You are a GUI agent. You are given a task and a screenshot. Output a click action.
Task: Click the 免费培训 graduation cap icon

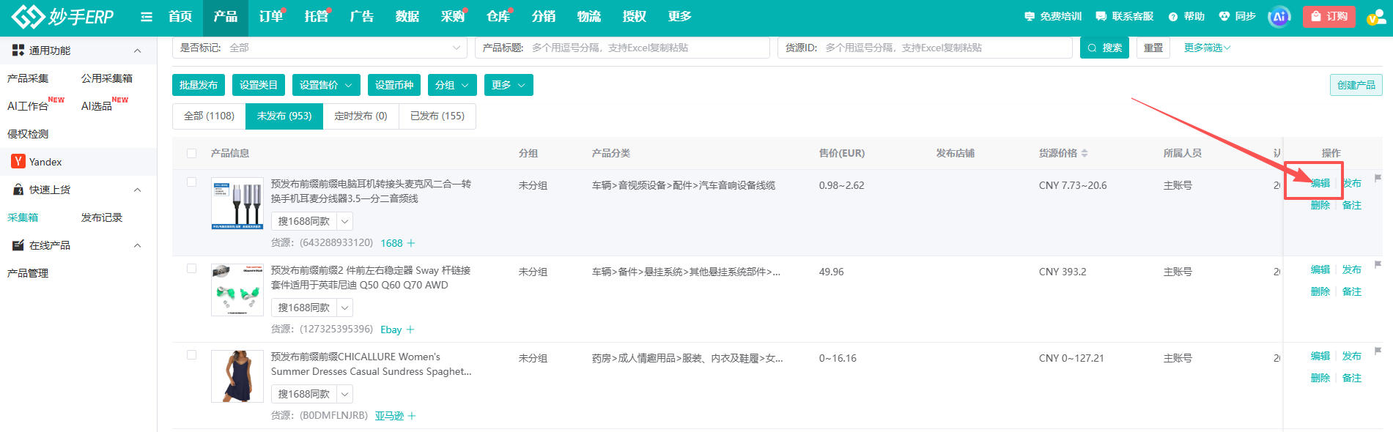(x=1030, y=16)
